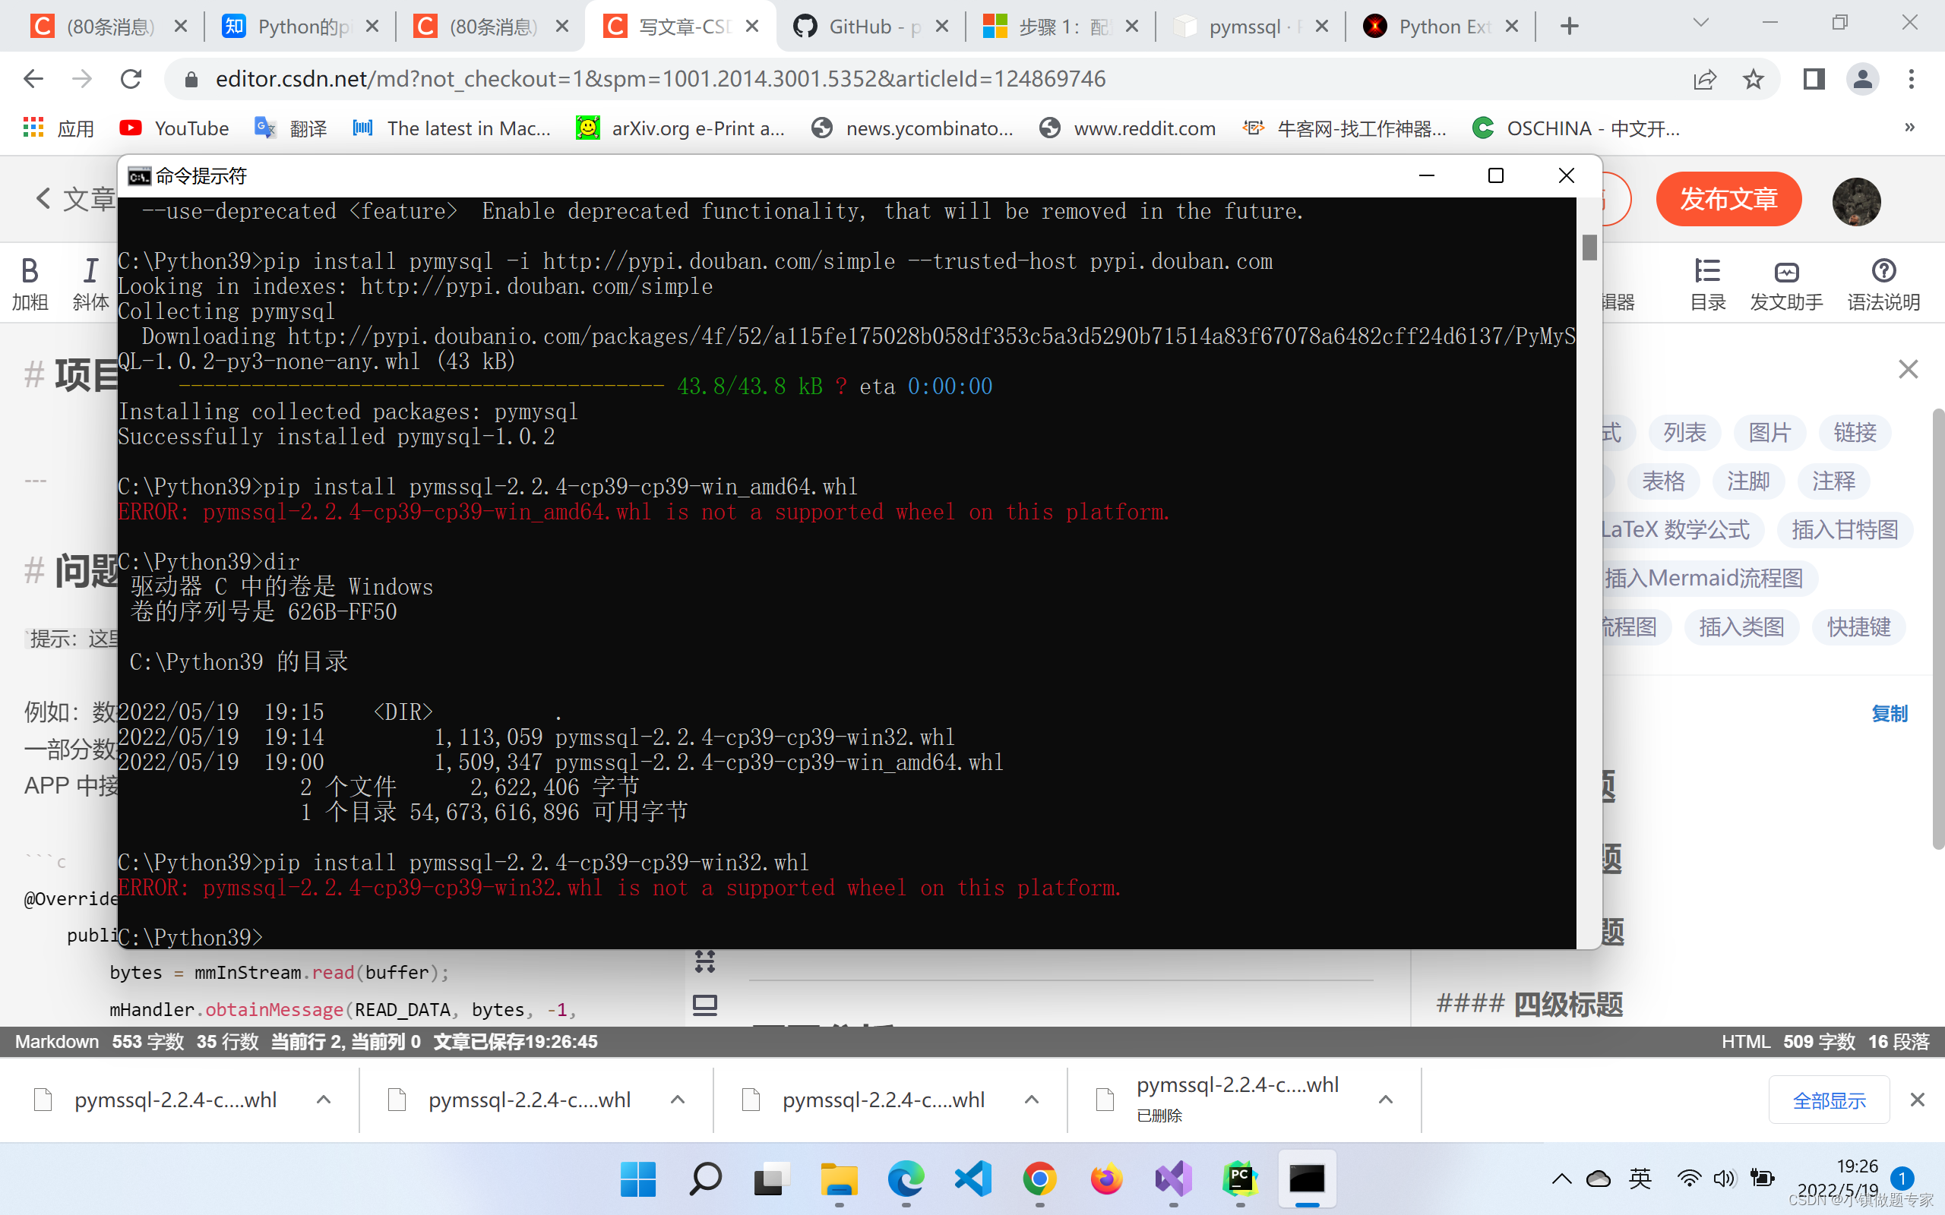This screenshot has width=1945, height=1215.
Task: Insert 链接 markdown snippet
Action: tap(1855, 433)
